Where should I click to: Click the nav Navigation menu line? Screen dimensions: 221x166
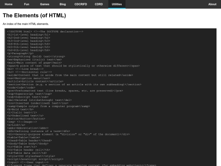point(29,78)
